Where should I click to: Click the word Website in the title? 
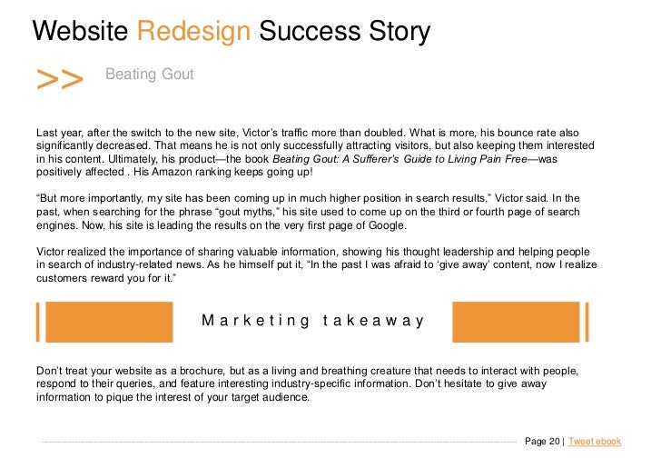point(80,31)
